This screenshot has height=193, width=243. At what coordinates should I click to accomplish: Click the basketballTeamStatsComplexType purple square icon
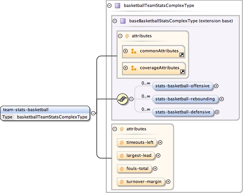[118, 6]
